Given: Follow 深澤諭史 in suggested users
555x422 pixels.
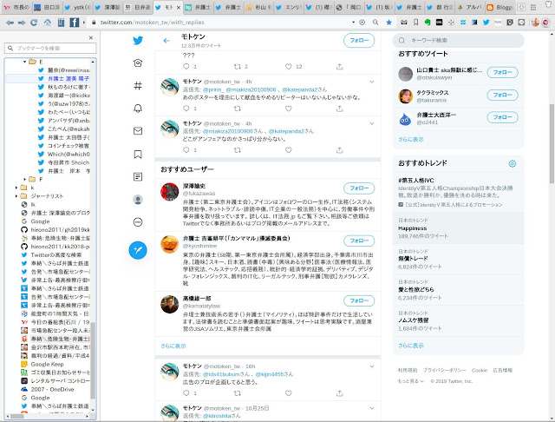Looking at the screenshot, I should [359, 188].
